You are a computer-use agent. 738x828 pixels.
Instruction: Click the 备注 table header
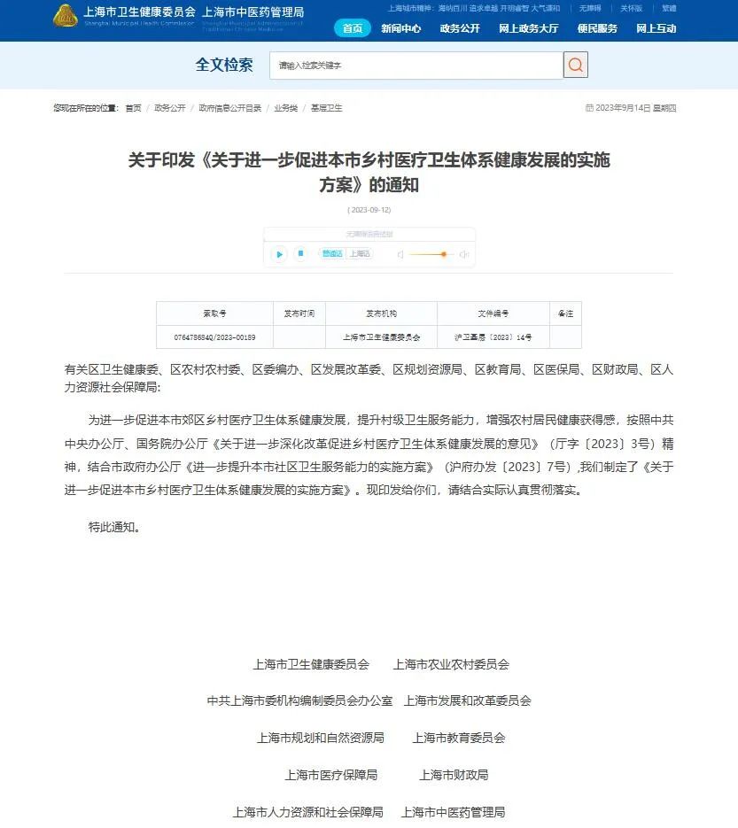coord(566,313)
